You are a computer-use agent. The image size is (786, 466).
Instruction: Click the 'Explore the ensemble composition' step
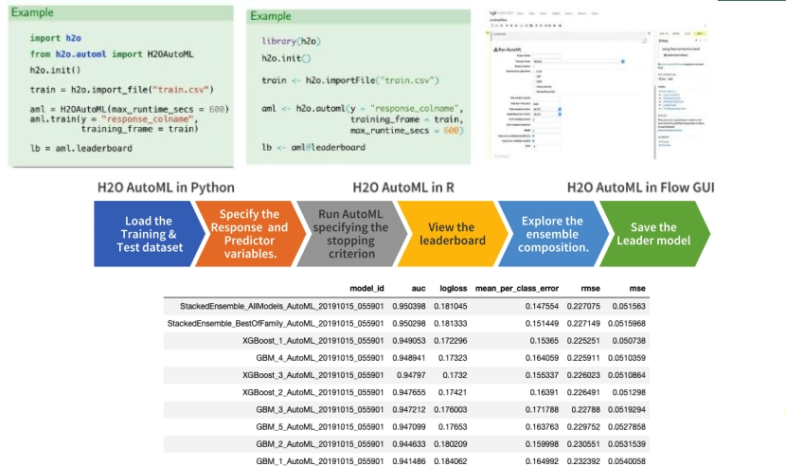pos(553,234)
